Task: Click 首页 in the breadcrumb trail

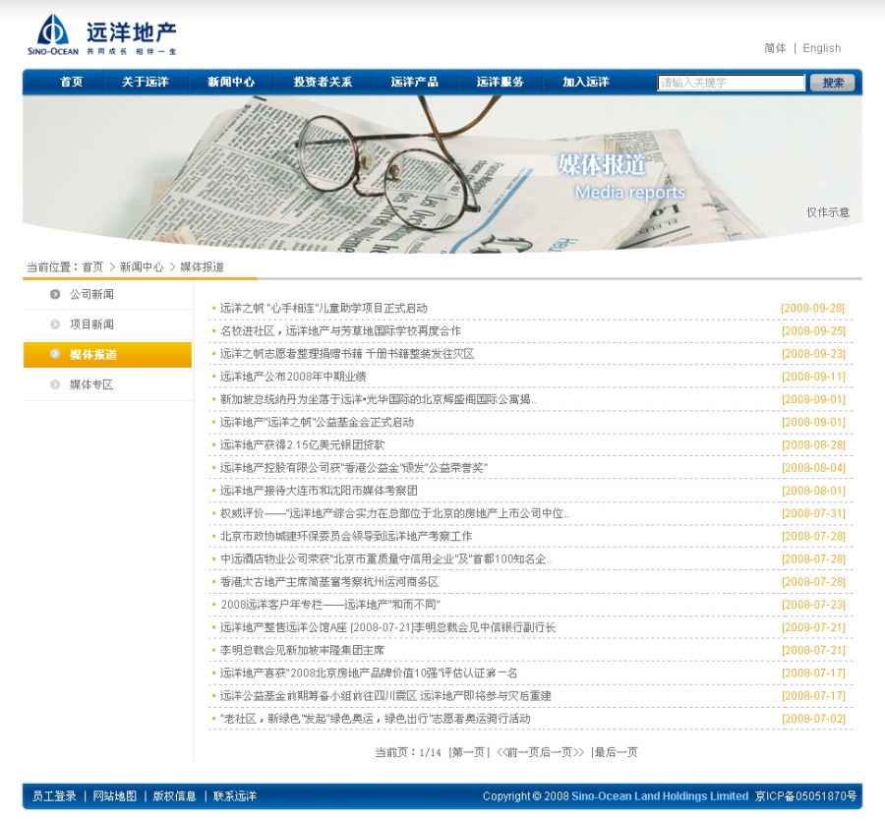Action: (92, 267)
